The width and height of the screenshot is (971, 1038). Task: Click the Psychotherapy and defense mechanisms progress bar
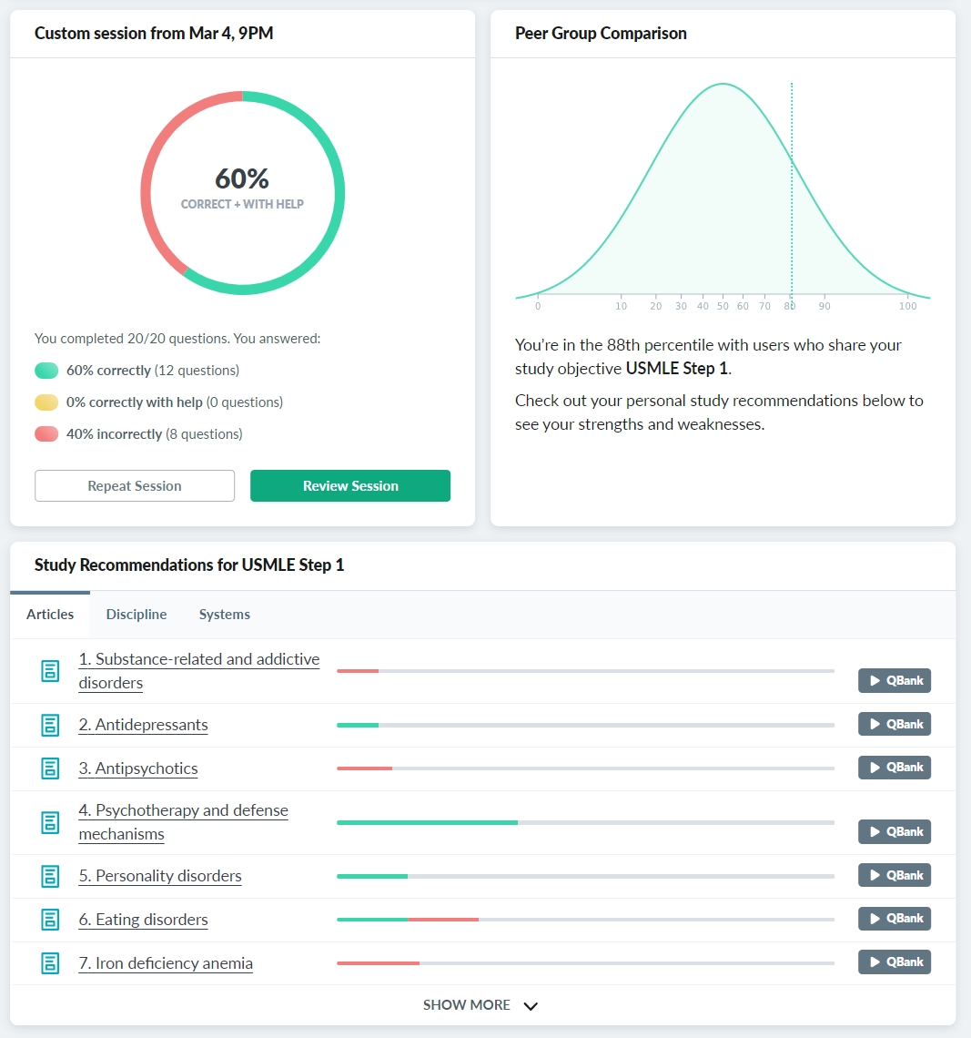pyautogui.click(x=584, y=823)
